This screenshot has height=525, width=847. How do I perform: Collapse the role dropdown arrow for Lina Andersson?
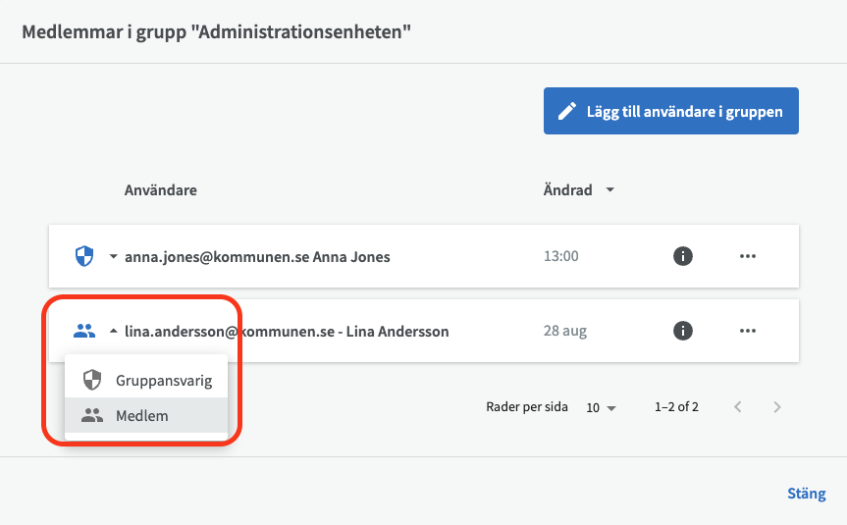(113, 331)
